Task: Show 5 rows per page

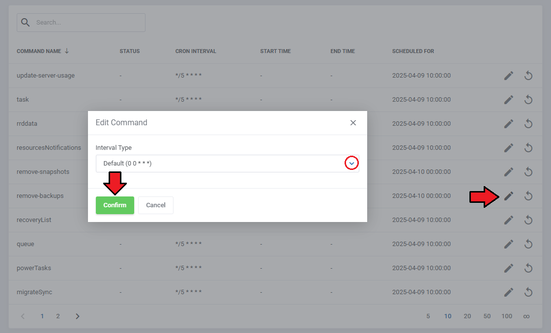Action: (x=428, y=316)
